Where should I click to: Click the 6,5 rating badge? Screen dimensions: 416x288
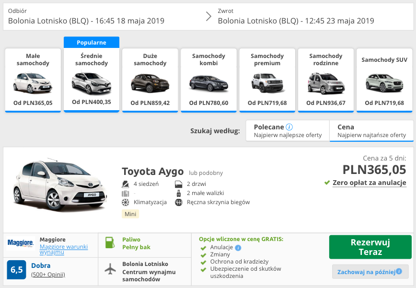click(x=16, y=270)
